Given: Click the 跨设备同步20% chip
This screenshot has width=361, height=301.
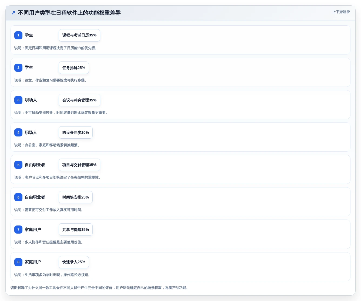Looking at the screenshot, I should point(76,132).
